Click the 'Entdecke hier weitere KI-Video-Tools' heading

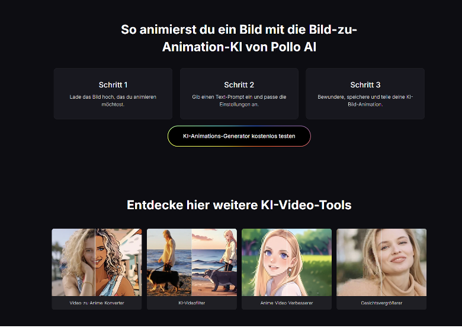[239, 205]
